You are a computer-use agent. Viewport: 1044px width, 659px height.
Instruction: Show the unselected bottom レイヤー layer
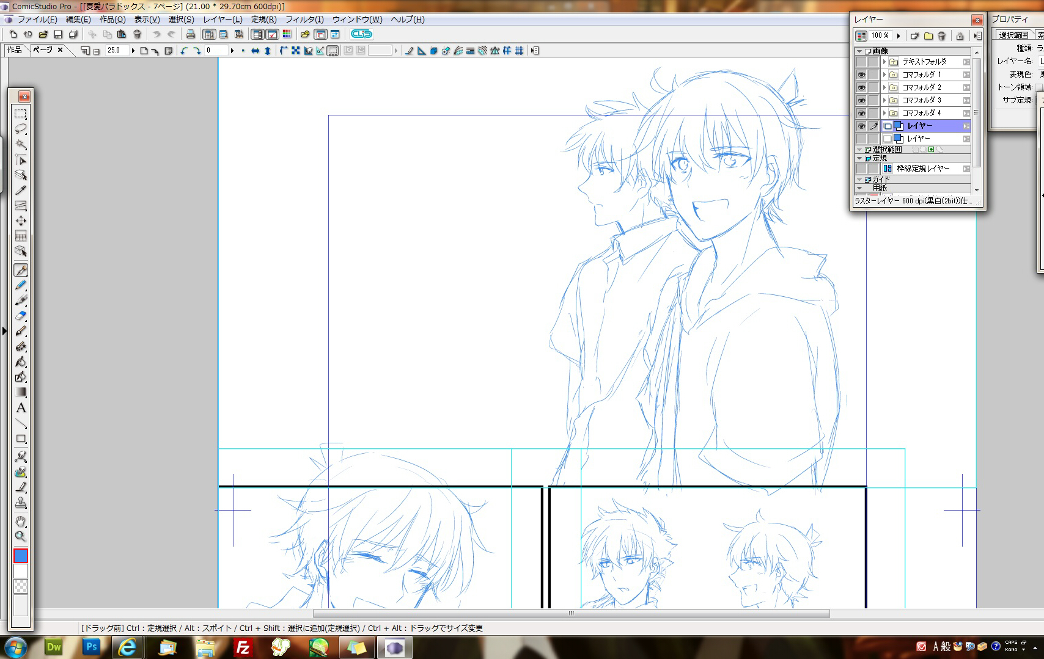(861, 139)
